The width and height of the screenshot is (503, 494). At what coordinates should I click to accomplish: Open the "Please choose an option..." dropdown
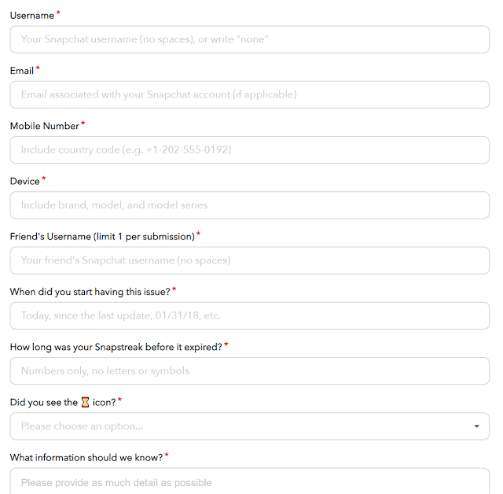click(250, 426)
